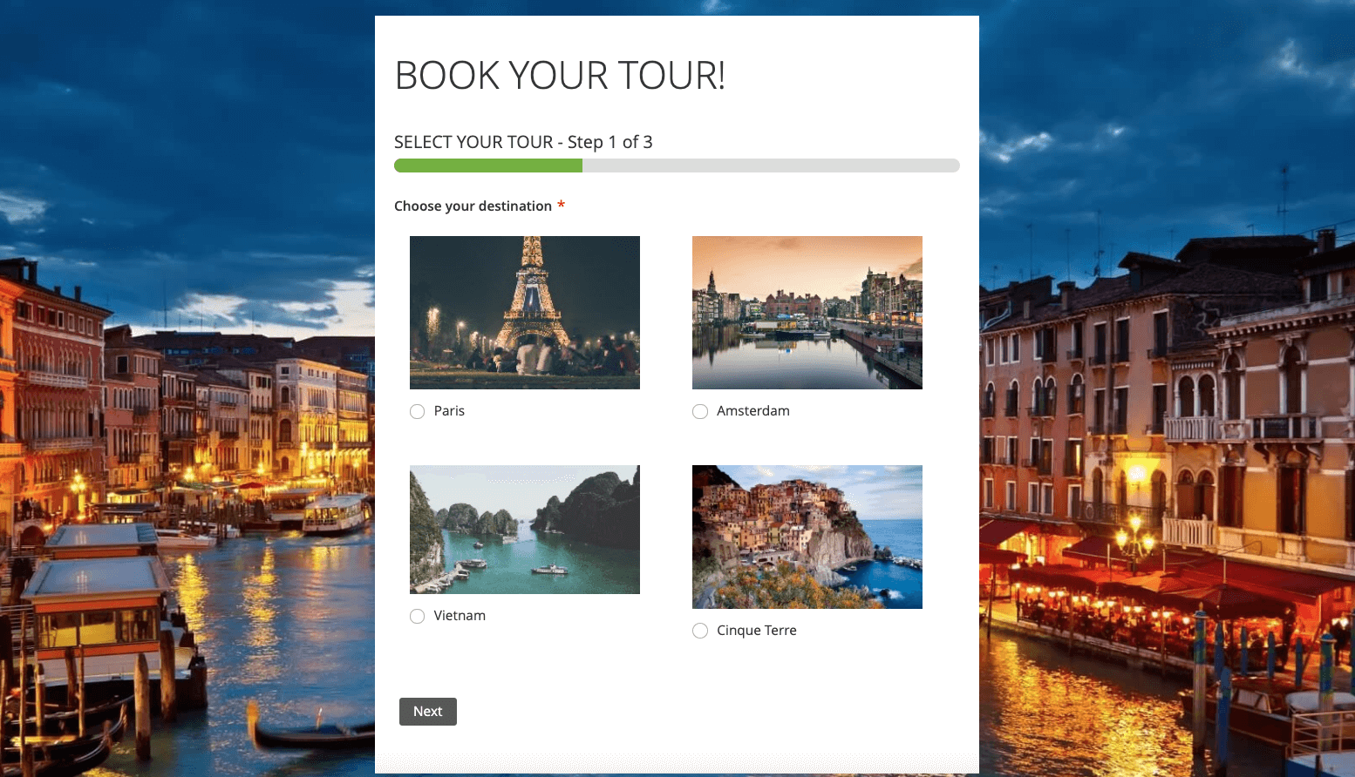Click the "Paris" text label
This screenshot has height=777, width=1355.
click(x=449, y=411)
